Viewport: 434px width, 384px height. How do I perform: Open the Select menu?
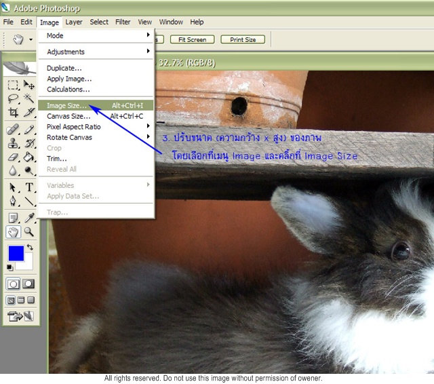pos(99,22)
